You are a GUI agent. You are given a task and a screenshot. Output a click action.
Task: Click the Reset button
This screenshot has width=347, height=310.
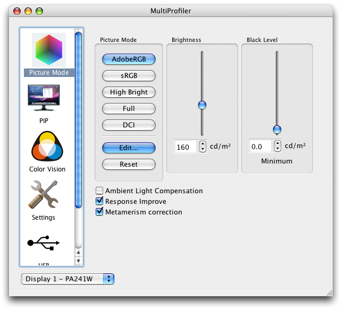(x=129, y=165)
